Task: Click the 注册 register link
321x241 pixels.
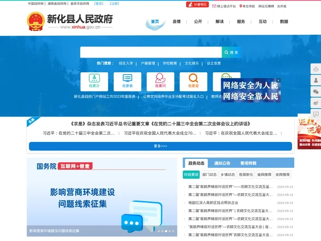Action: pyautogui.click(x=114, y=4)
